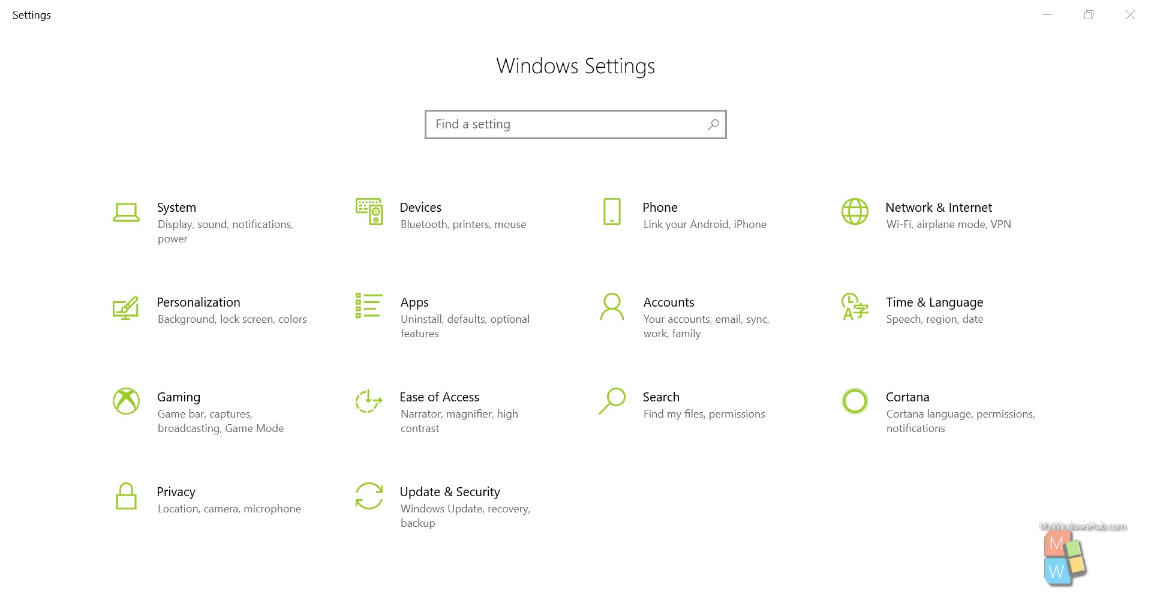Close the Settings window
The image size is (1151, 609).
pos(1130,15)
